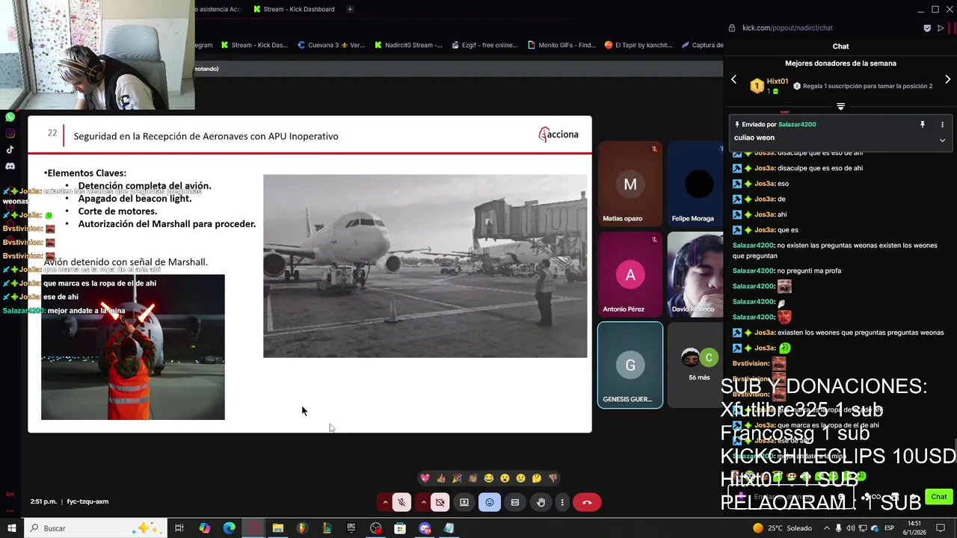The height and width of the screenshot is (538, 957).
Task: Open Stream - Kick Das... bookmark
Action: 254,45
